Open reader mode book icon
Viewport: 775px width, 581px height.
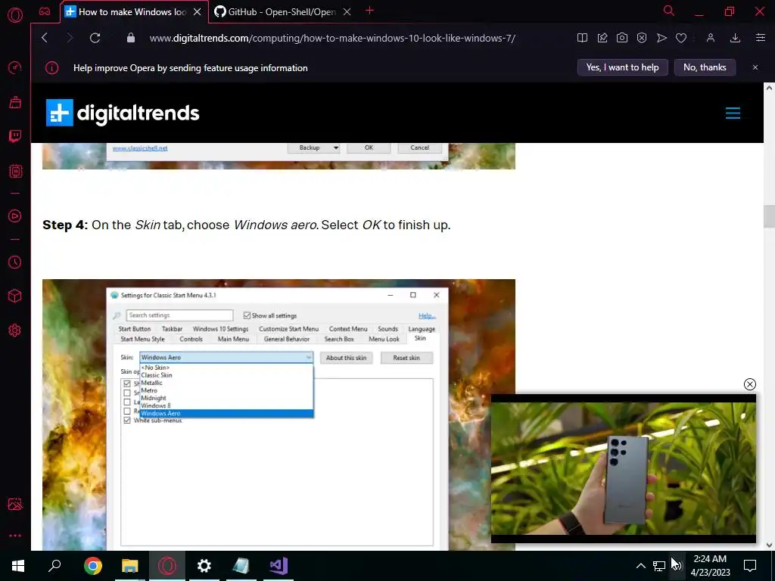tap(582, 38)
